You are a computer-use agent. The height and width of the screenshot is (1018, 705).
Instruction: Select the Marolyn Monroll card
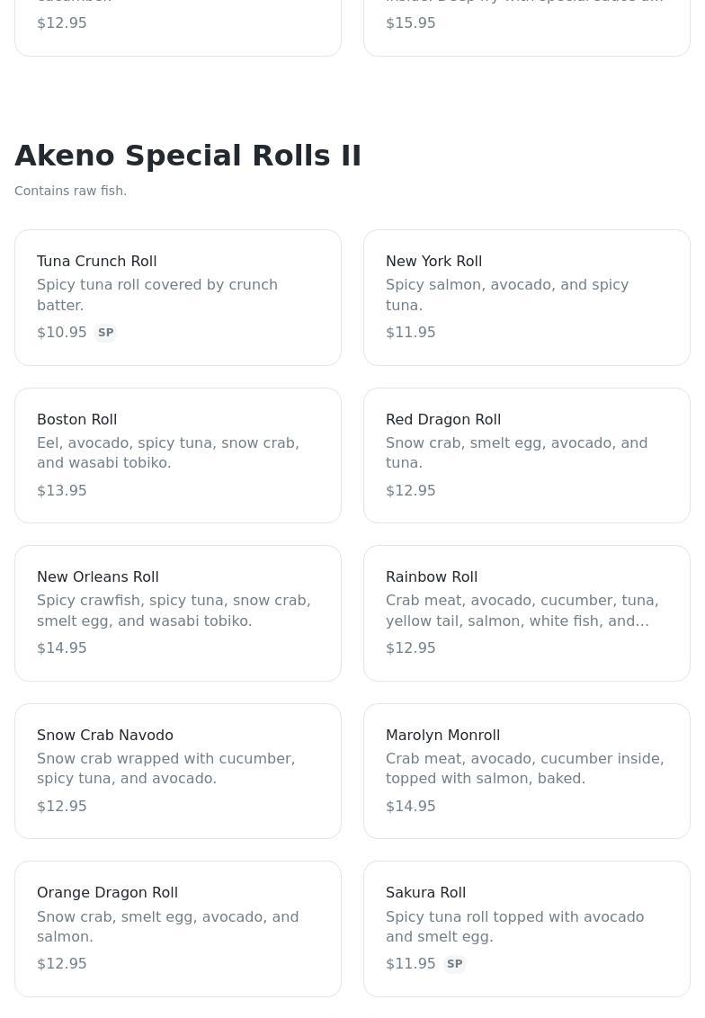[x=527, y=771]
